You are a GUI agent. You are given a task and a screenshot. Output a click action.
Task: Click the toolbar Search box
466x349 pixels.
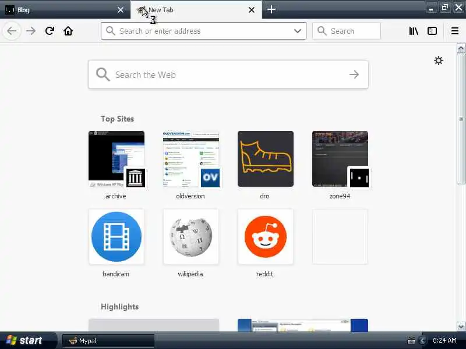[347, 31]
